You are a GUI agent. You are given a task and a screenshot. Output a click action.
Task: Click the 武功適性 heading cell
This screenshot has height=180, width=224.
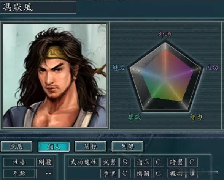pyautogui.click(x=84, y=162)
